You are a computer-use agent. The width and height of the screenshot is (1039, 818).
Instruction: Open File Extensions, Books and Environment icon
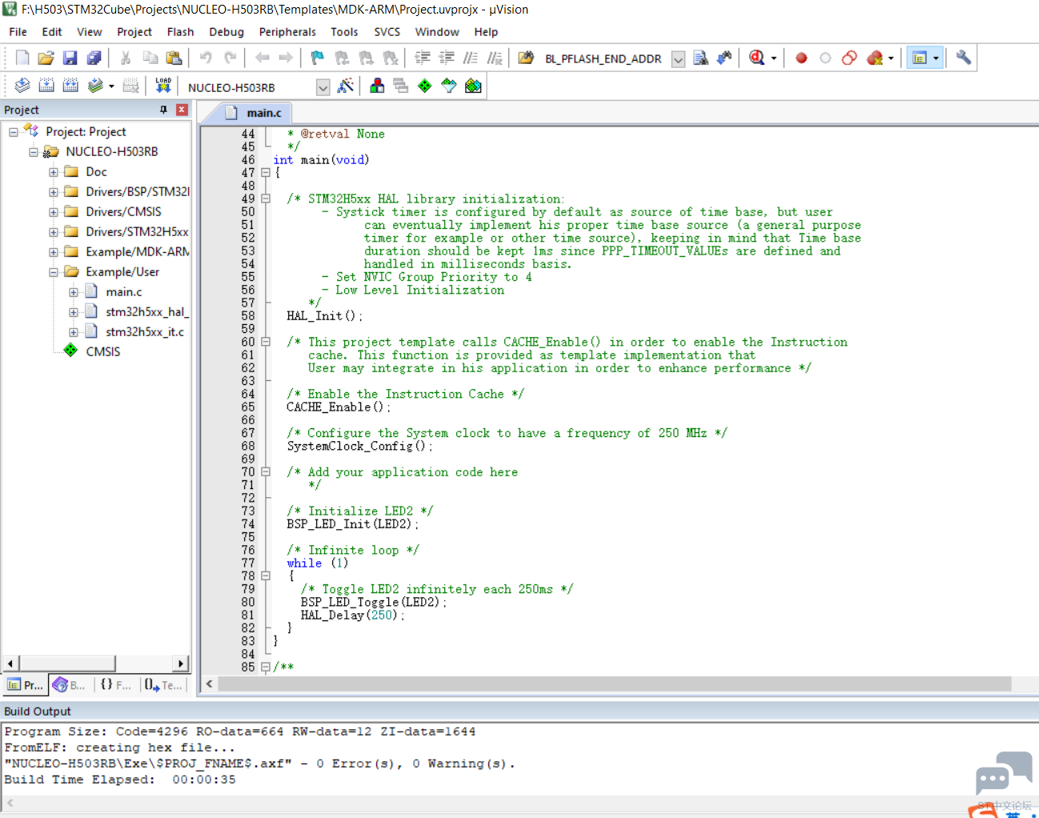click(x=377, y=86)
